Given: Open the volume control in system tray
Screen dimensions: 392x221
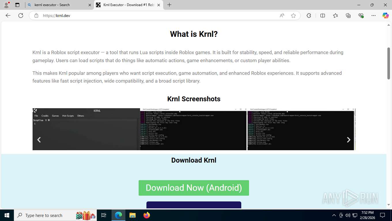Looking at the screenshot, I should tap(348, 215).
